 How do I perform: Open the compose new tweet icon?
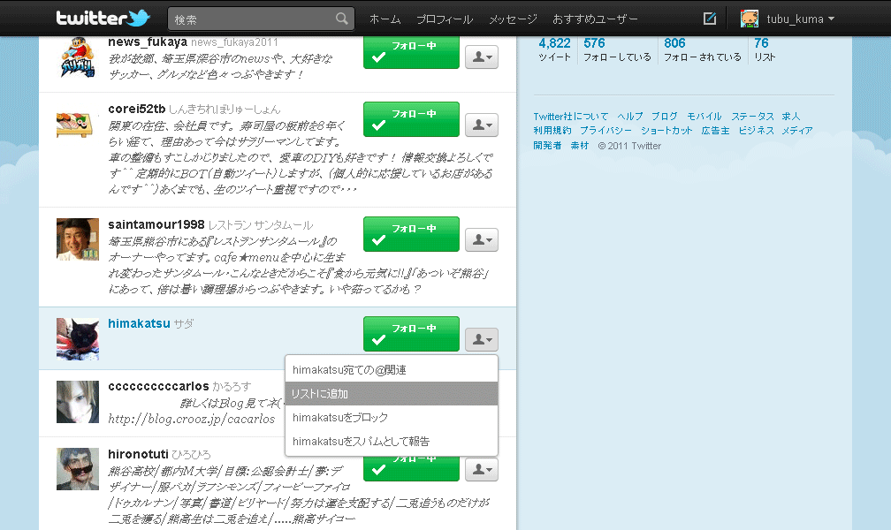pos(710,19)
